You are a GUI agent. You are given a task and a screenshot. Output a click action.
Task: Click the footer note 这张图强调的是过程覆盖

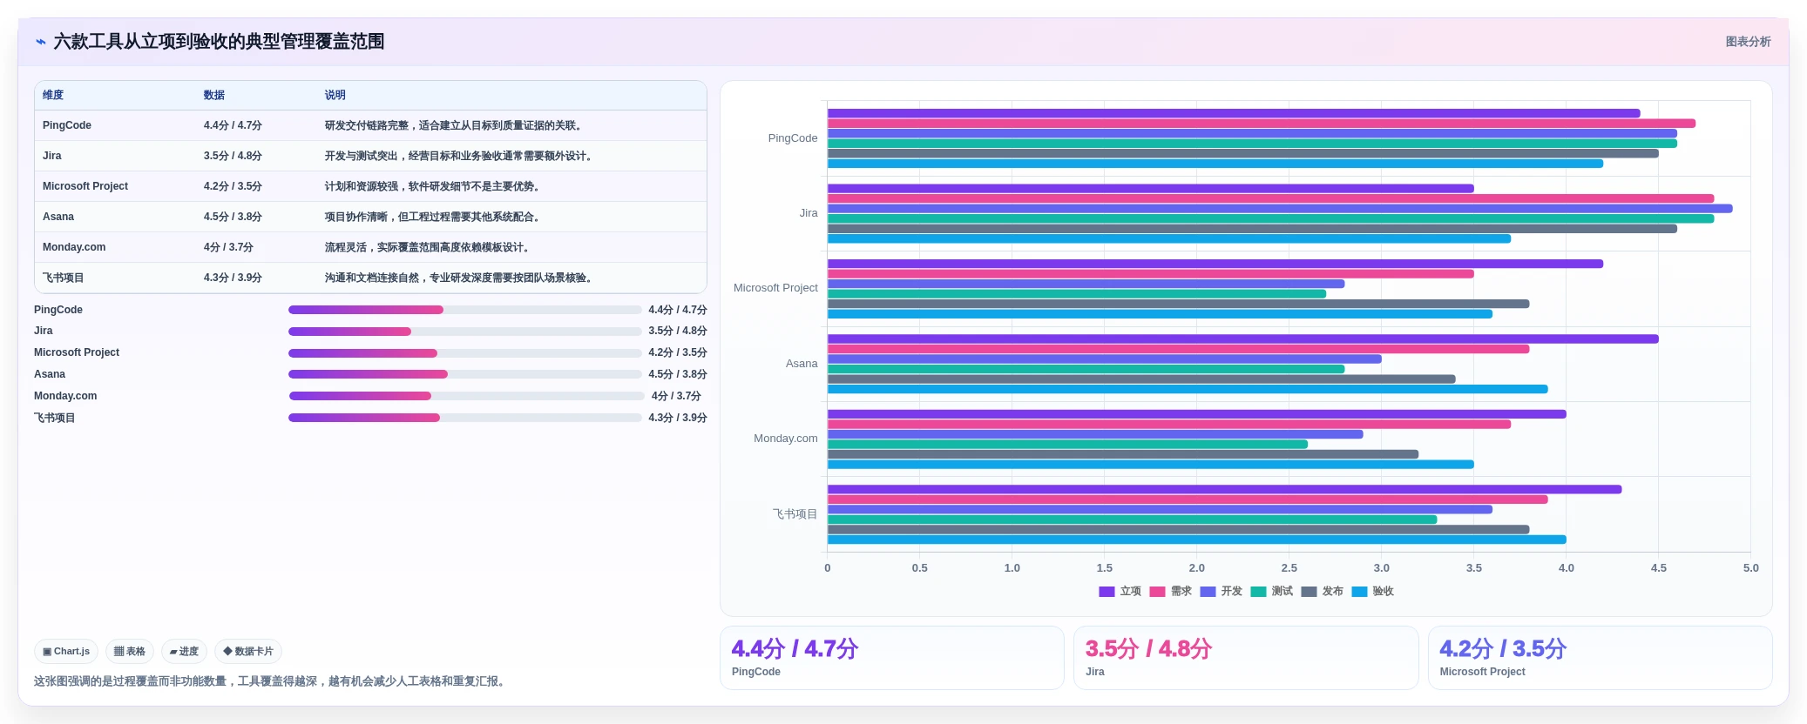point(271,681)
